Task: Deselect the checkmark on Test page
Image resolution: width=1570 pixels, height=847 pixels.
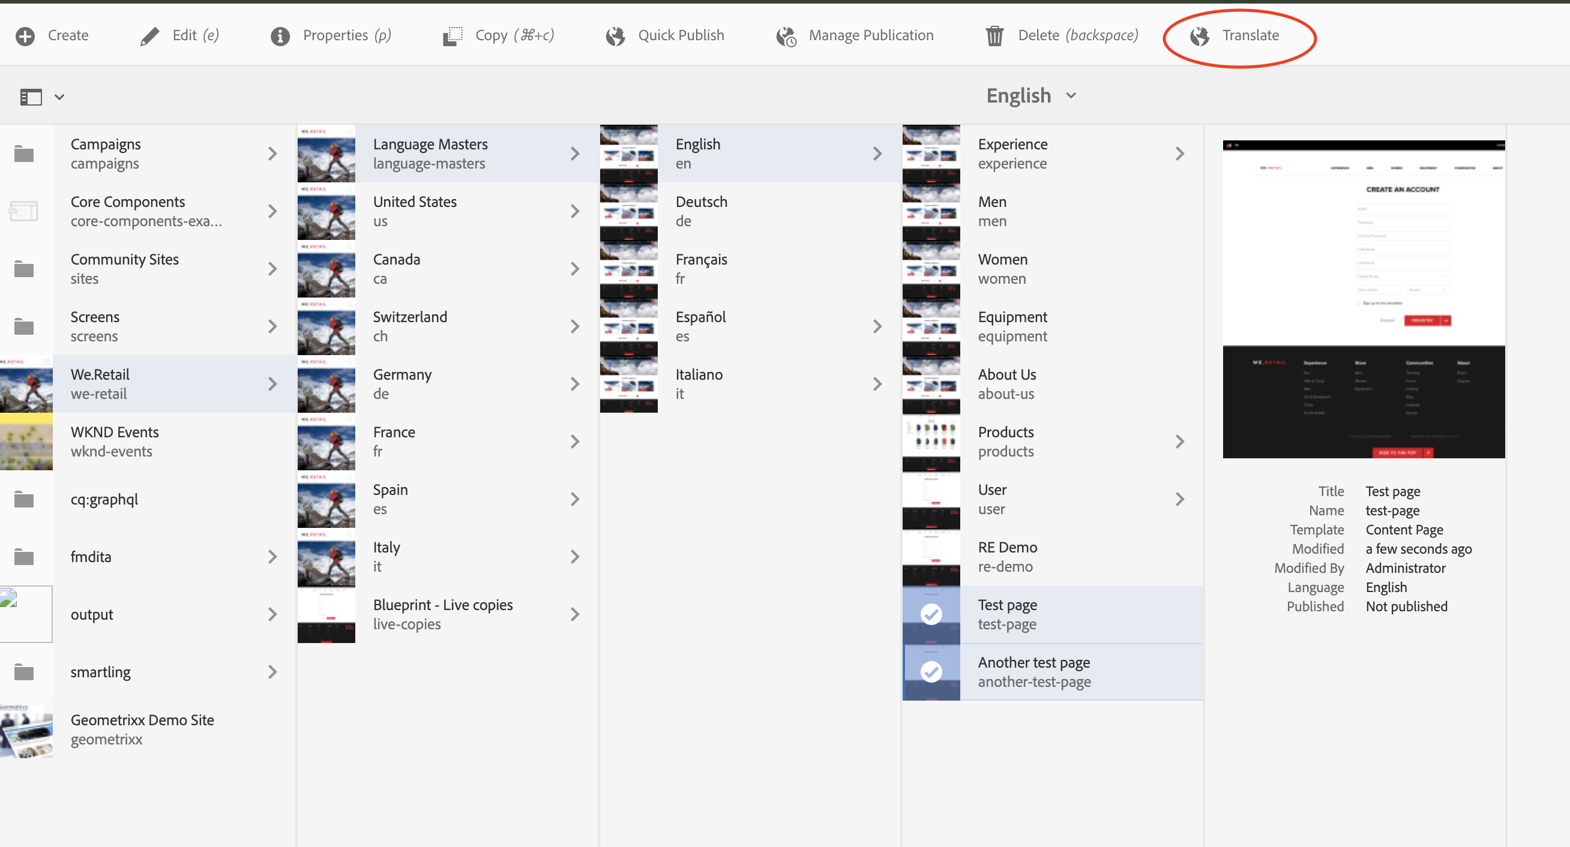Action: point(931,614)
